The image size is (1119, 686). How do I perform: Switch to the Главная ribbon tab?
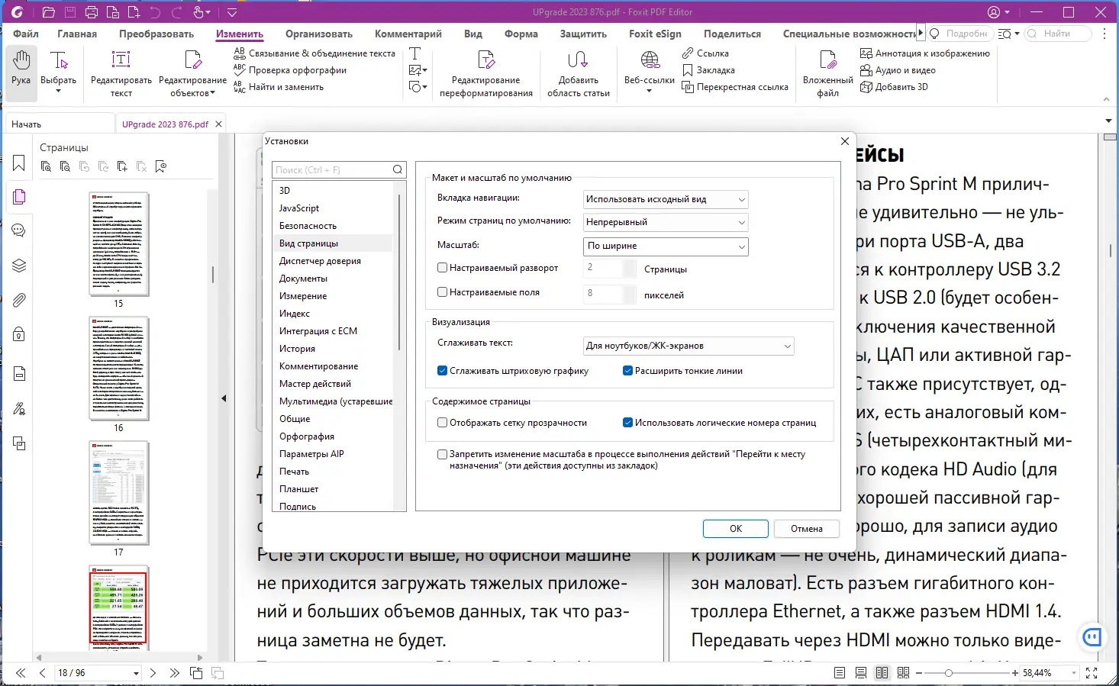77,34
